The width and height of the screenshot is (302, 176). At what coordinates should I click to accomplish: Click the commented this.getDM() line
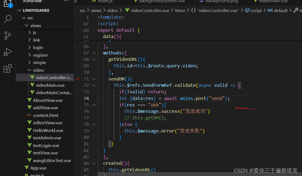click(145, 118)
